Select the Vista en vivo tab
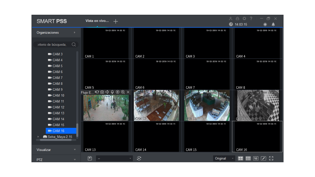This screenshot has width=315, height=177. pyautogui.click(x=97, y=21)
